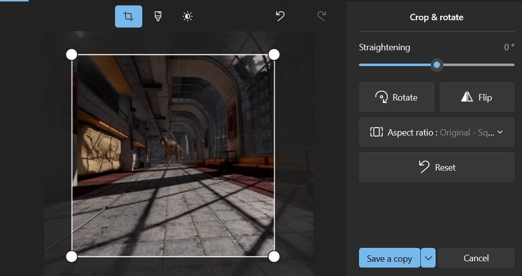The height and width of the screenshot is (276, 522).
Task: Click the Redo arrow icon
Action: pyautogui.click(x=321, y=17)
